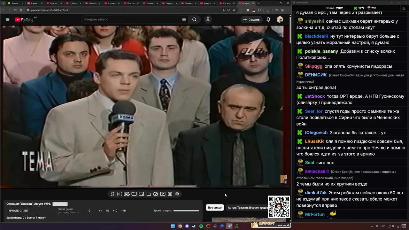Click the MEME PARTY taskbar widget

(x=271, y=225)
